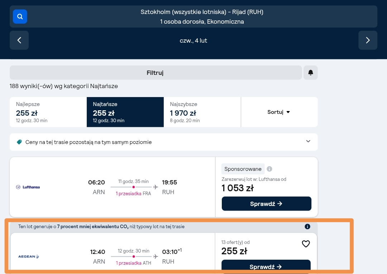Click the info icon next to Sponsorowane
The width and height of the screenshot is (387, 274).
click(269, 169)
